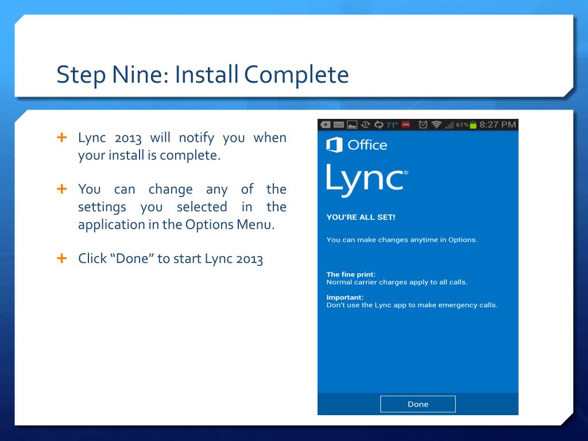This screenshot has height=441, width=588.
Task: Tap the tag-plus notification icon
Action: pyautogui.click(x=326, y=125)
